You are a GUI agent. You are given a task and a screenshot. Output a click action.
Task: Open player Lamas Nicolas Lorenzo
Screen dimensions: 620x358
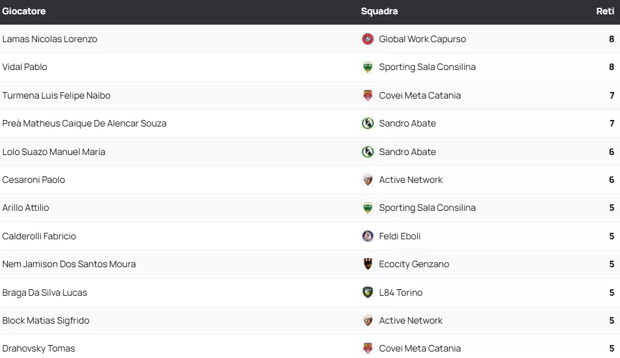(x=50, y=39)
